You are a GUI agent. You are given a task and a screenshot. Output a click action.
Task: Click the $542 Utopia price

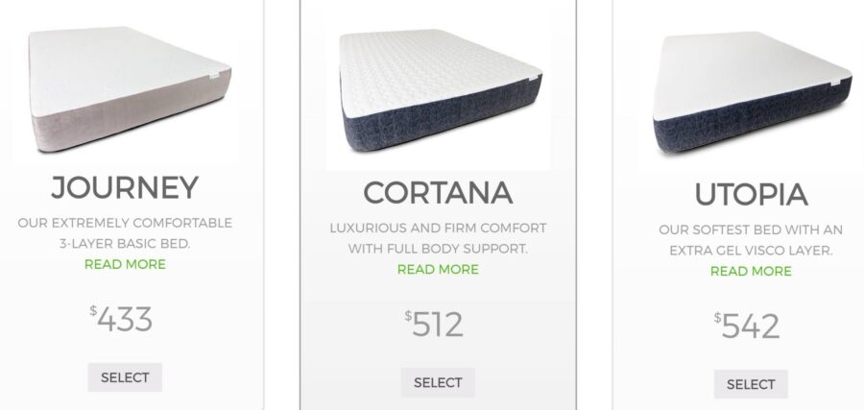pyautogui.click(x=747, y=326)
